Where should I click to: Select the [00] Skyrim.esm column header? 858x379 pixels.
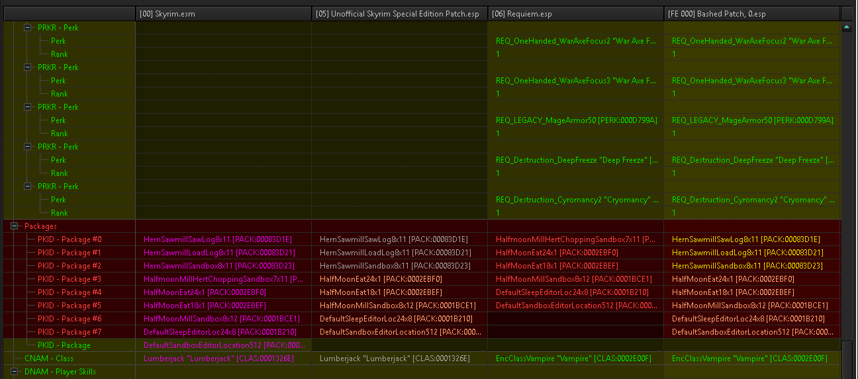(224, 13)
